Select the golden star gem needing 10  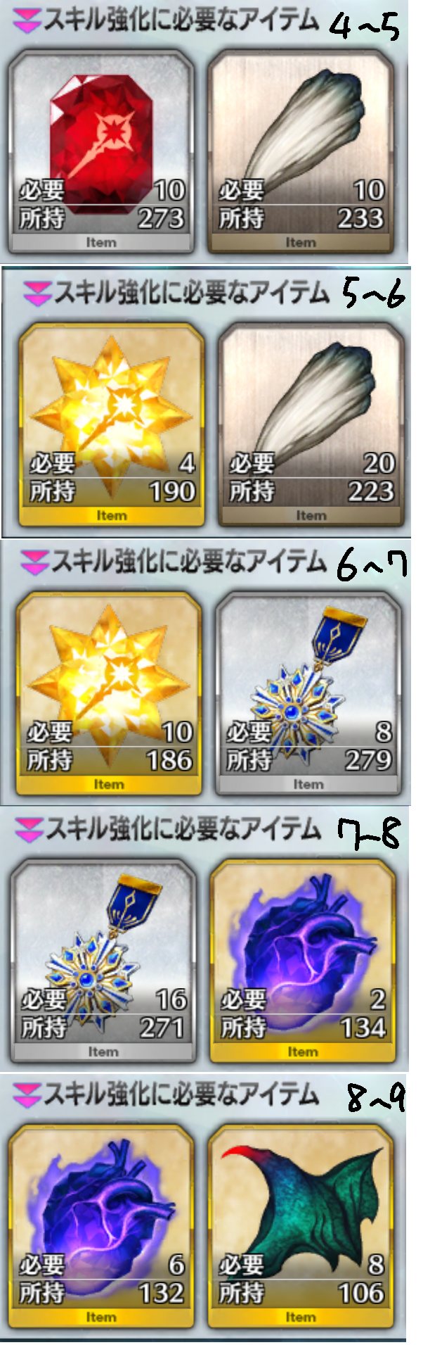point(108,693)
